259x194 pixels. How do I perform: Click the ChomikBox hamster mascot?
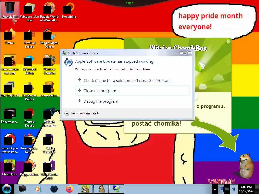pyautogui.click(x=246, y=166)
